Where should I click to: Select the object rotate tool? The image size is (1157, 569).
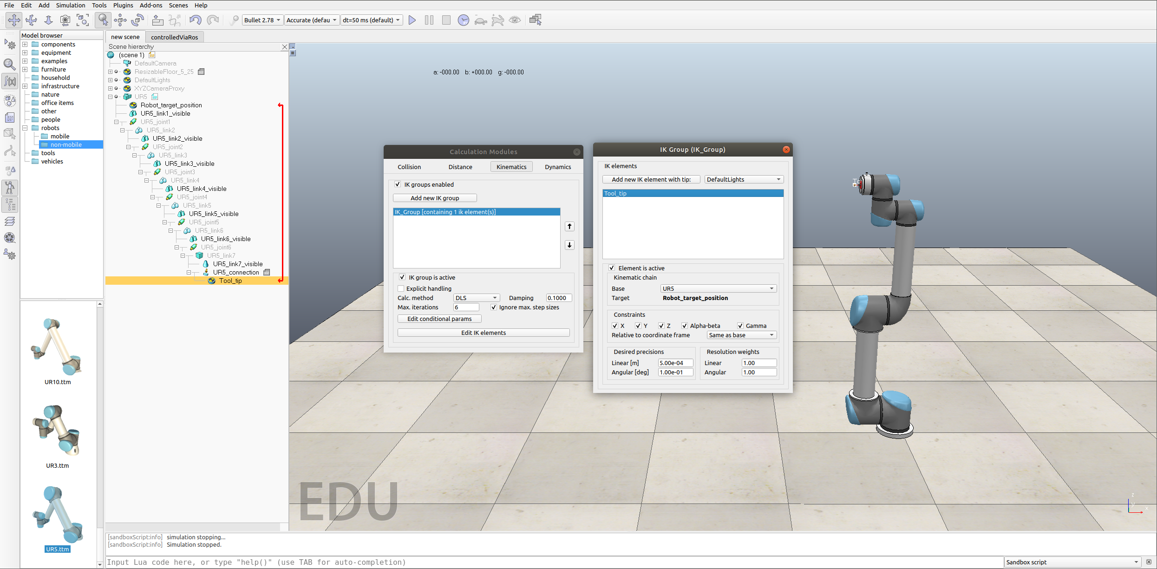coord(137,20)
